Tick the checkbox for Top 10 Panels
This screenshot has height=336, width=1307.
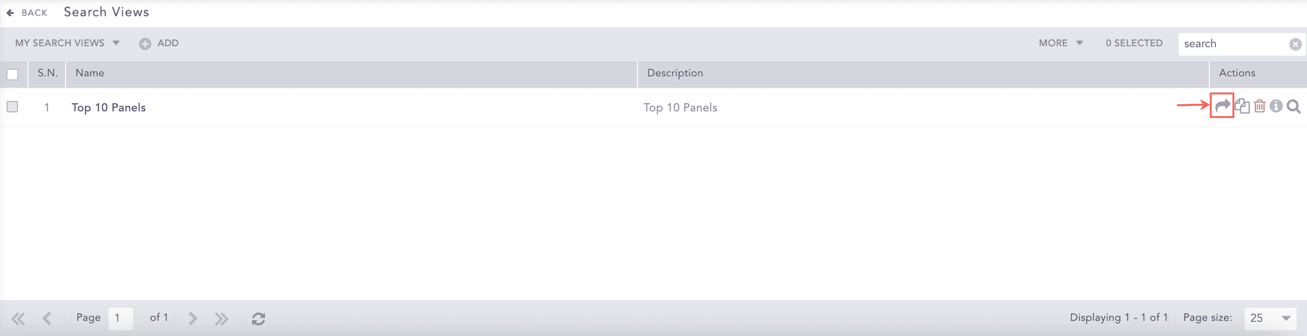[13, 107]
